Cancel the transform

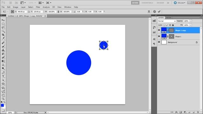(154, 11)
